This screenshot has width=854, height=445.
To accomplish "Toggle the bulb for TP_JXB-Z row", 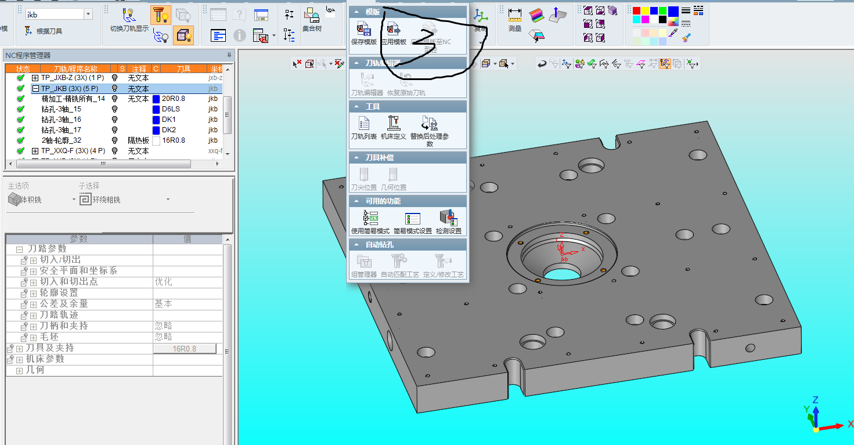I will coord(114,78).
